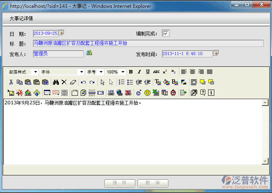Viewport: 272px width, 193px height.
Task: Click the 发布时间 field showing 2013-11-1
Action: pyautogui.click(x=187, y=54)
